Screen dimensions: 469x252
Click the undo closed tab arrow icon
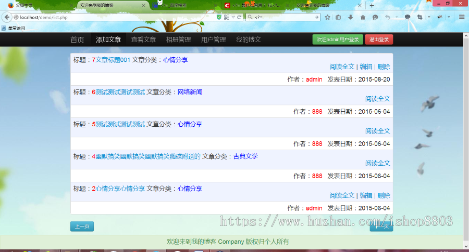click(388, 17)
